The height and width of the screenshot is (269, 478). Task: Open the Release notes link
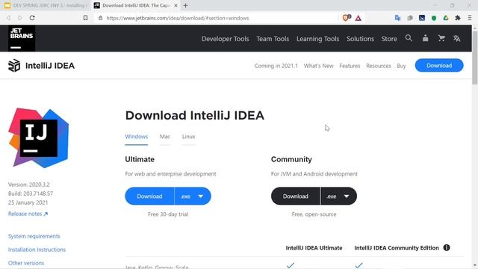[x=28, y=214]
